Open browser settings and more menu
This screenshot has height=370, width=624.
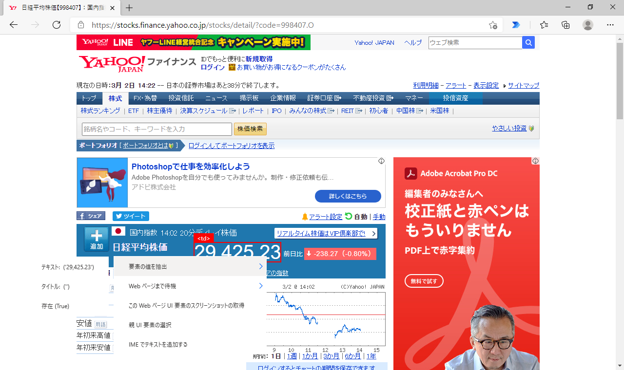pyautogui.click(x=610, y=25)
